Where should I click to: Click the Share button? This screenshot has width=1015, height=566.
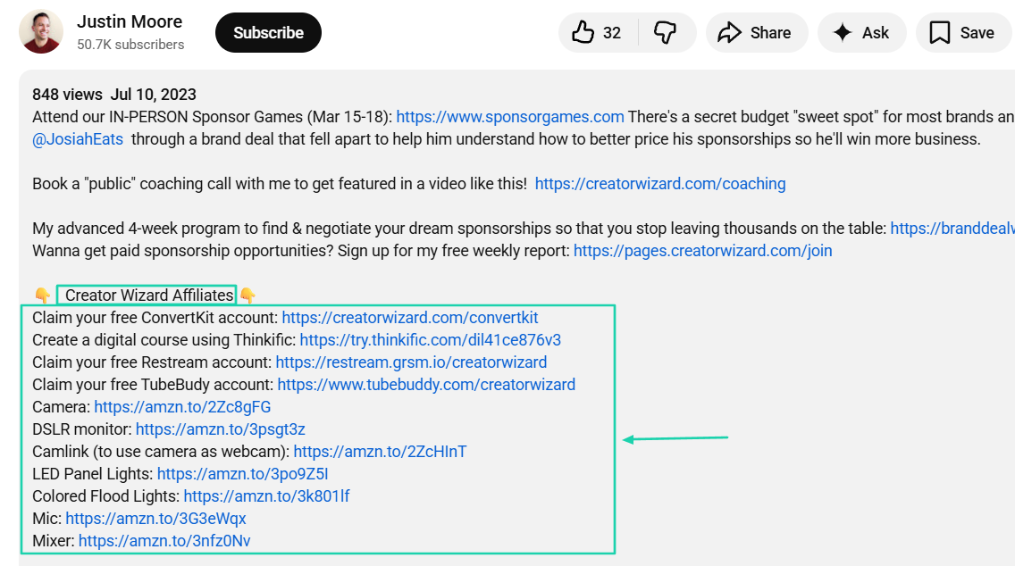[x=756, y=32]
